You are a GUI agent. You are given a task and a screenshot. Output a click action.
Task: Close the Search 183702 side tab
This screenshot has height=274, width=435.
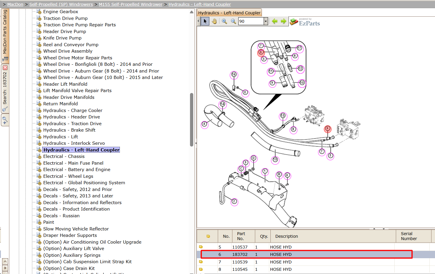(x=5, y=68)
